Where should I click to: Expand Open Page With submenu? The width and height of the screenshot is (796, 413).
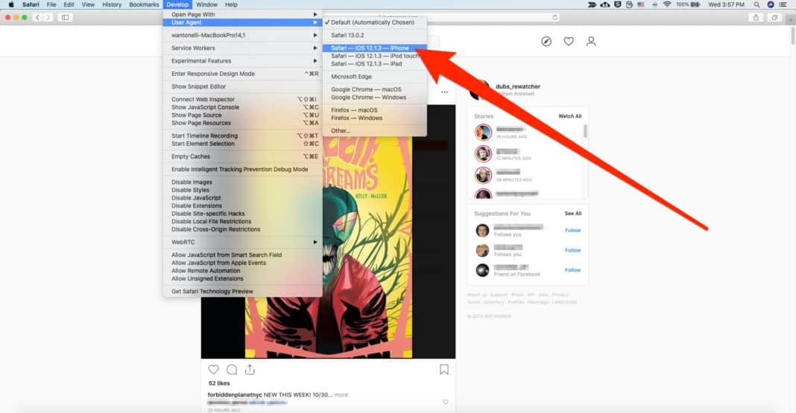pyautogui.click(x=243, y=14)
